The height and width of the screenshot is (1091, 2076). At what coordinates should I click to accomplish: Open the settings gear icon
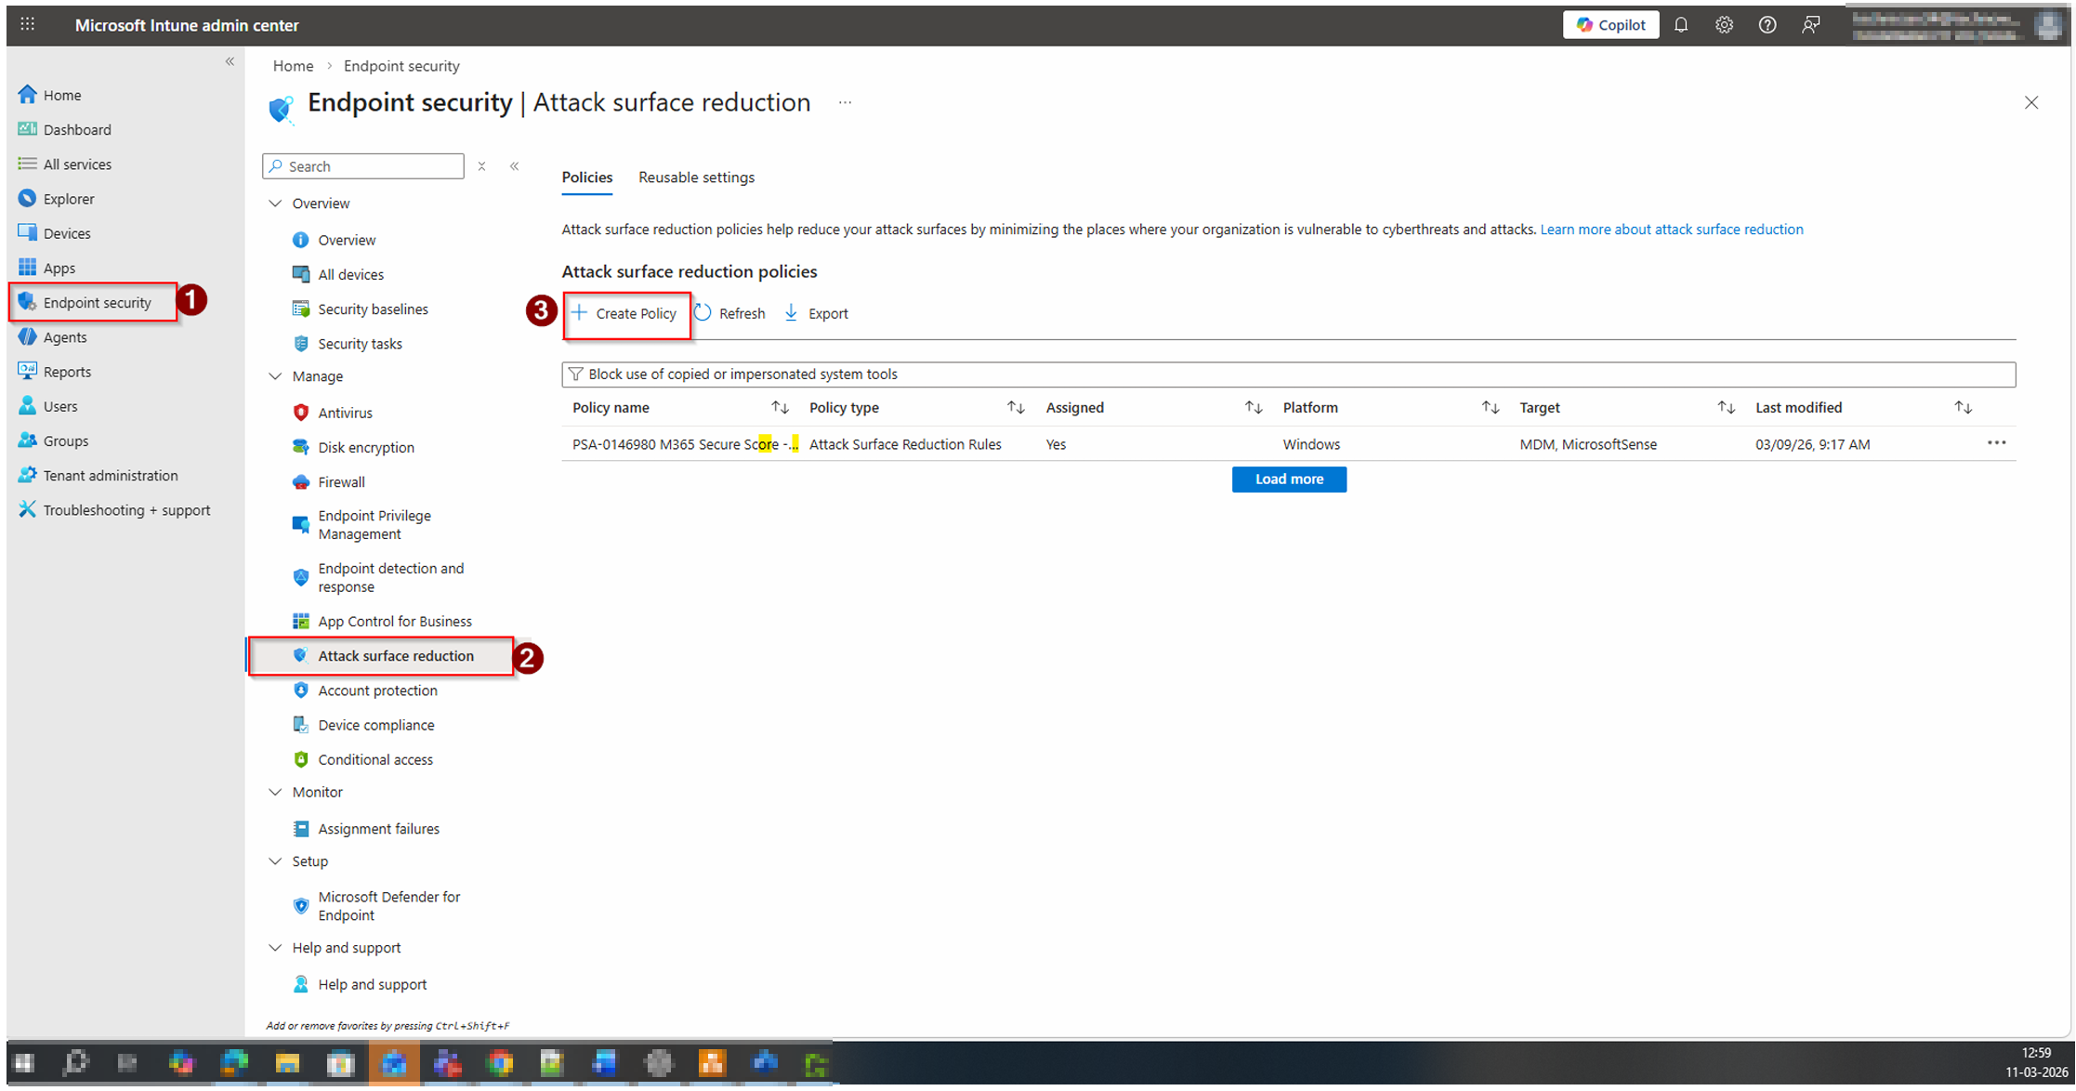[1724, 25]
